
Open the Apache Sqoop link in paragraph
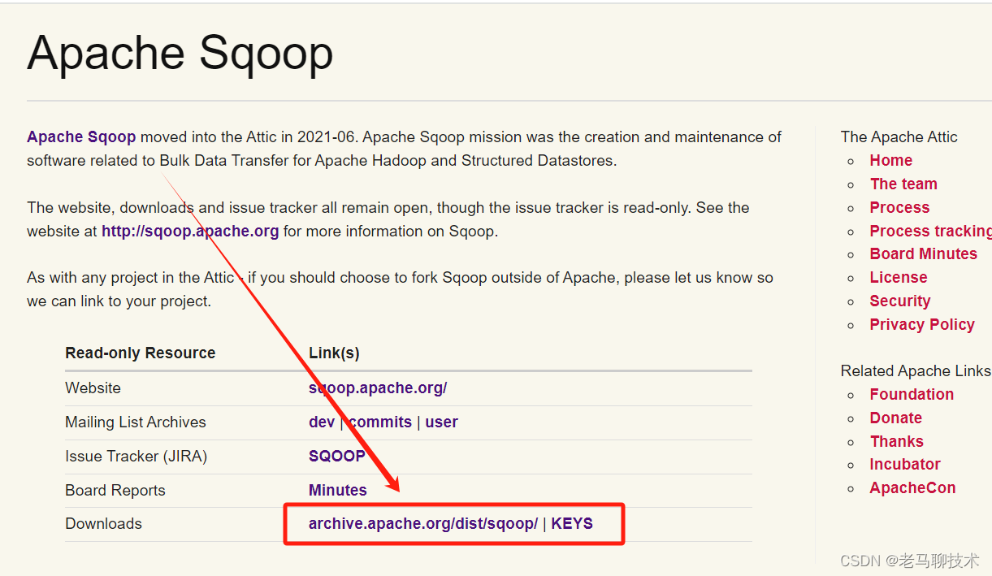[x=81, y=136]
